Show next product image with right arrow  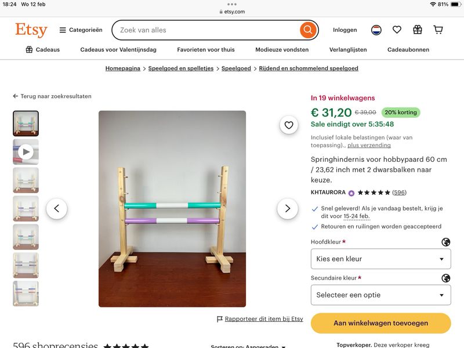pyautogui.click(x=287, y=209)
